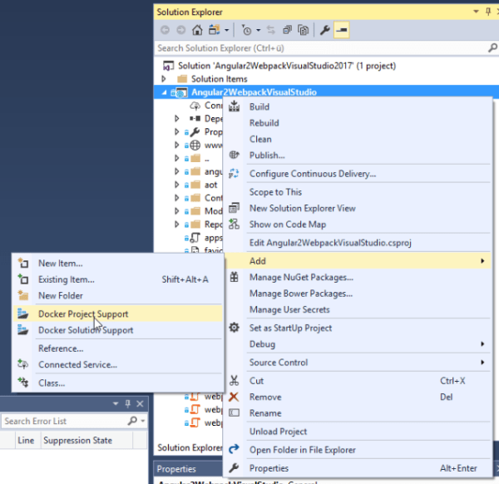Select Reference... in the Add submenu
The height and width of the screenshot is (484, 499).
pyautogui.click(x=118, y=348)
